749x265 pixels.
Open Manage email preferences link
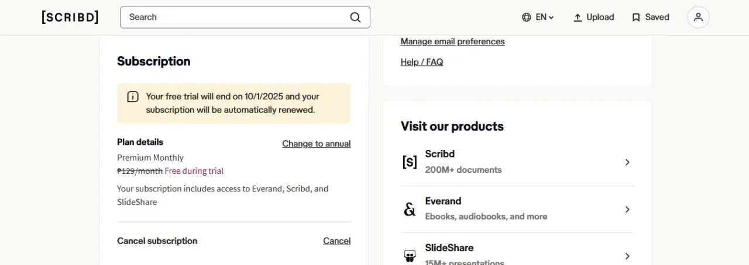(452, 41)
